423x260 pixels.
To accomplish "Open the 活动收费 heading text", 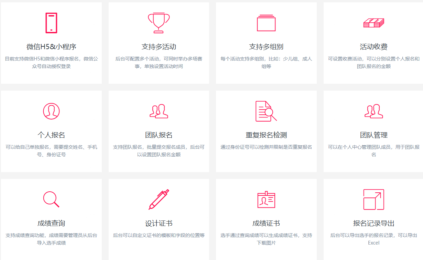I will coord(373,47).
